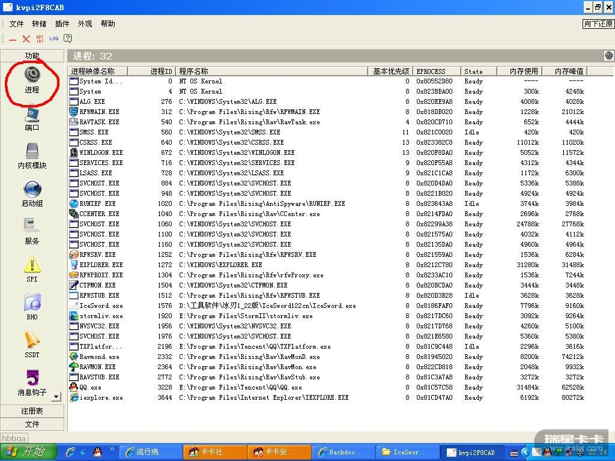Screen dimensions: 615x461
Task: Sort by 进程ID column header
Action: tap(151, 71)
